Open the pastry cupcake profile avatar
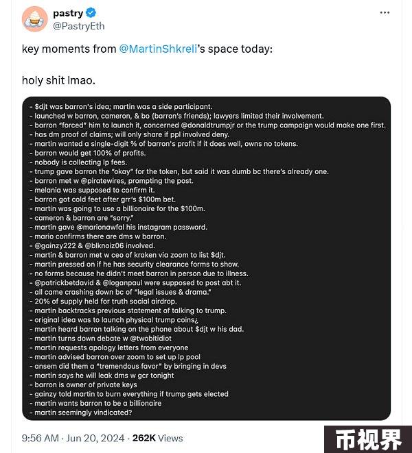 pyautogui.click(x=35, y=19)
